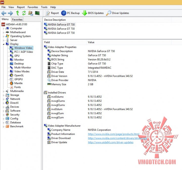Viewport: 182px width, 170px height.
Task: Open the user management toolbar icon
Action: [31, 13]
